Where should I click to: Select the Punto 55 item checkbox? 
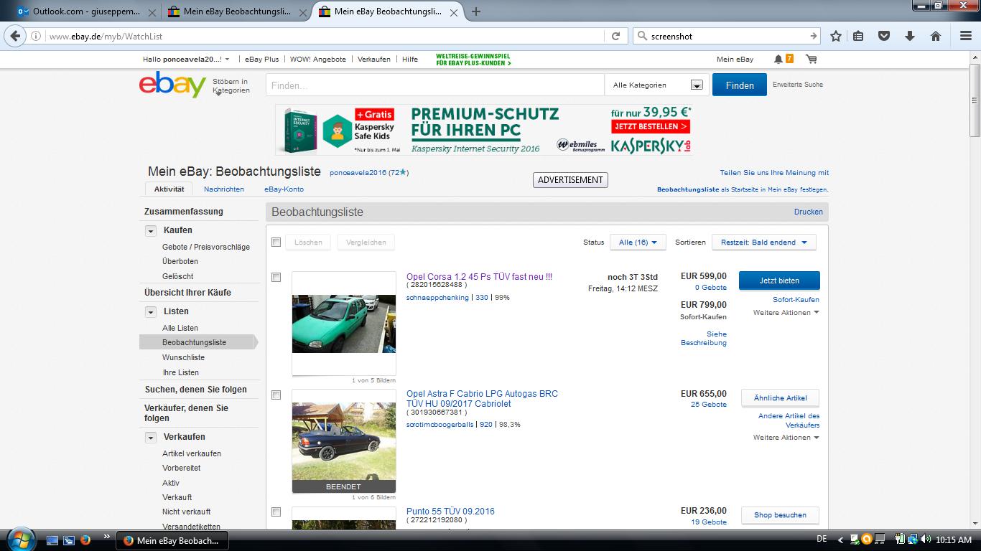pos(276,512)
